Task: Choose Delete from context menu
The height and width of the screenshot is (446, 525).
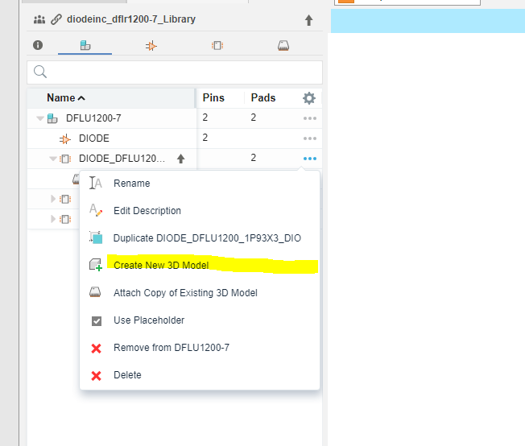Action: (200, 375)
